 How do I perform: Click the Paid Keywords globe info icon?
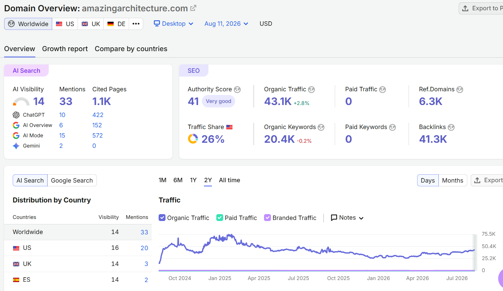(x=392, y=127)
